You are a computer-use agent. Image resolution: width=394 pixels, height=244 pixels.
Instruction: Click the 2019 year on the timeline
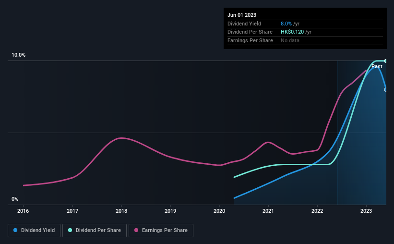click(x=170, y=211)
